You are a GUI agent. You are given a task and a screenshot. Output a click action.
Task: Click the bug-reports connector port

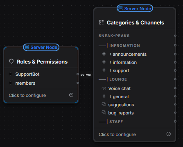click(175, 113)
